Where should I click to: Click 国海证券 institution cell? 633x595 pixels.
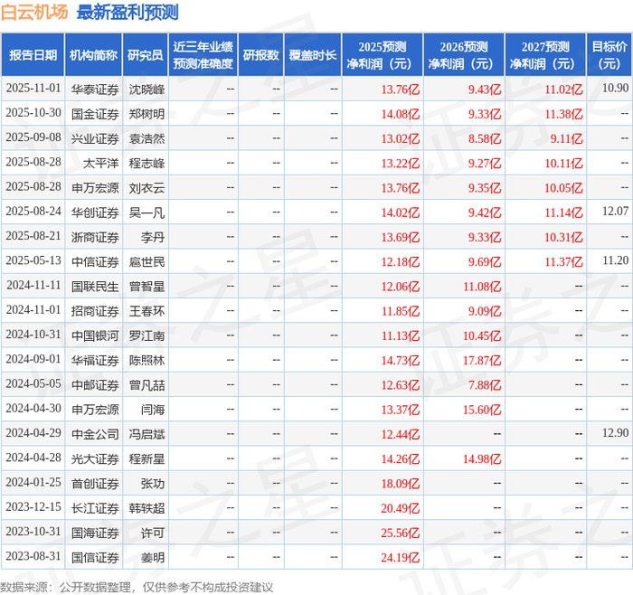coord(95,533)
